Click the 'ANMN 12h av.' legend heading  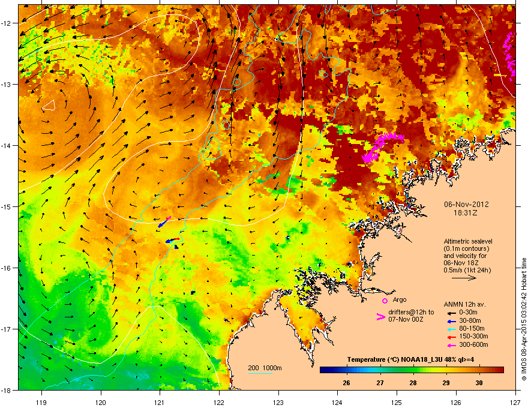(464, 305)
